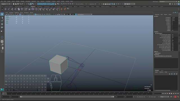Viewport: 180px width, 101px height.
Task: Go to start of playback range
Action: (x=163, y=93)
